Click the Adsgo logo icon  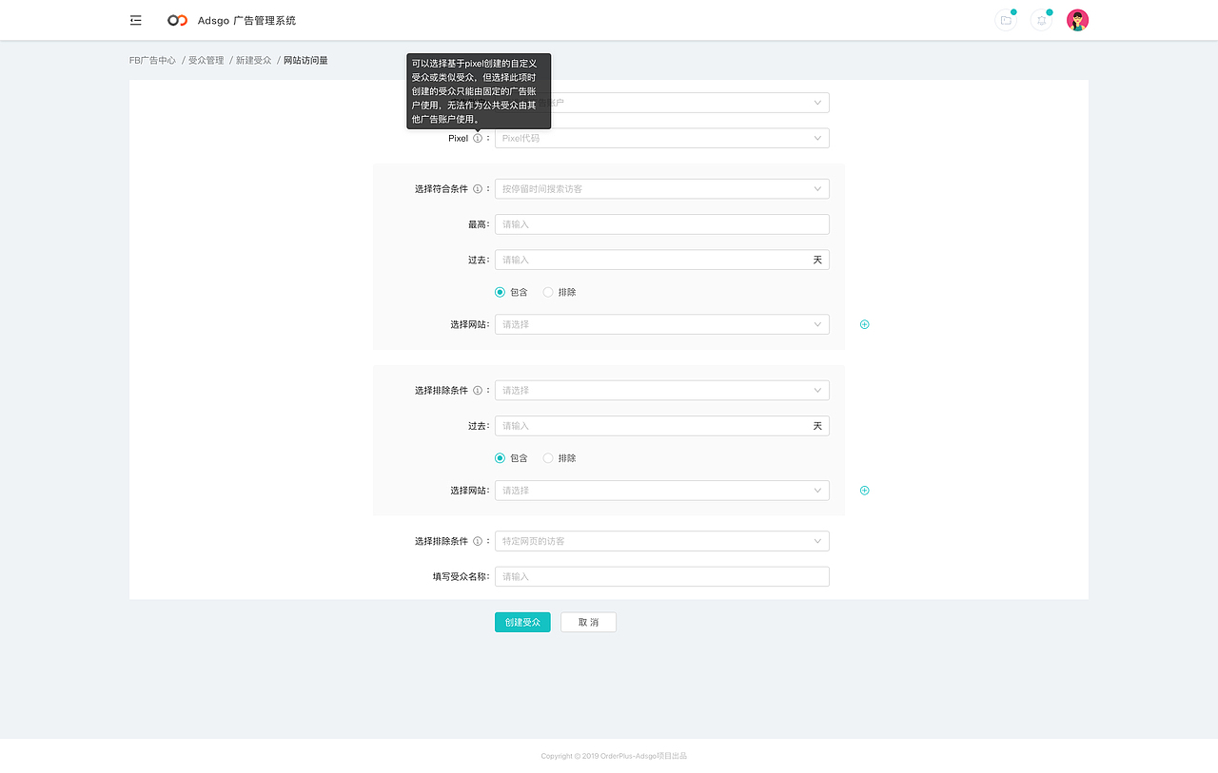pyautogui.click(x=177, y=20)
